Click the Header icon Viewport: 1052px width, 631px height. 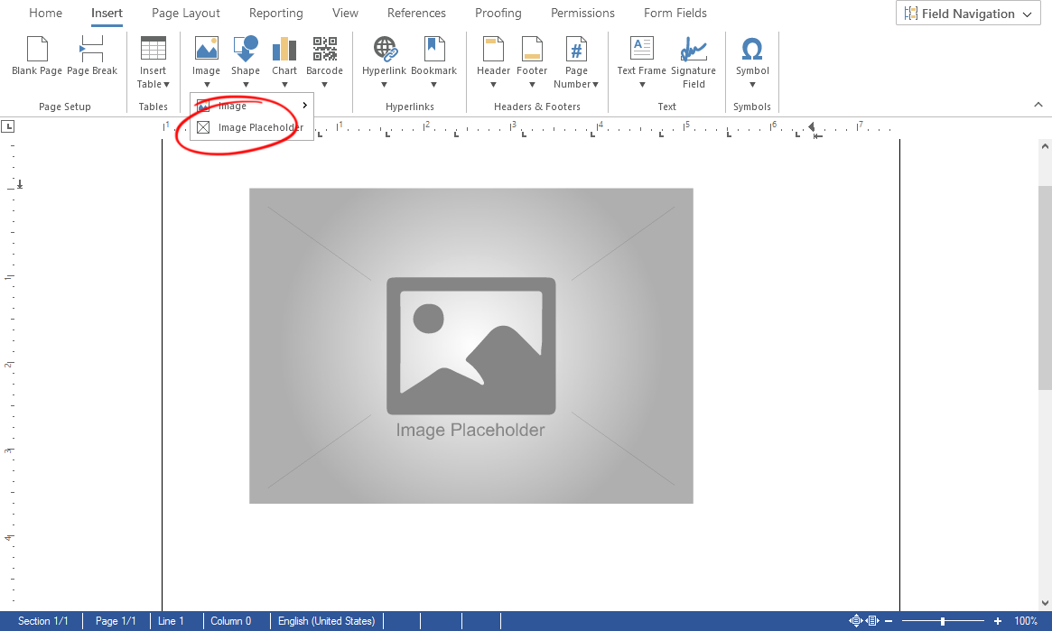pyautogui.click(x=493, y=49)
